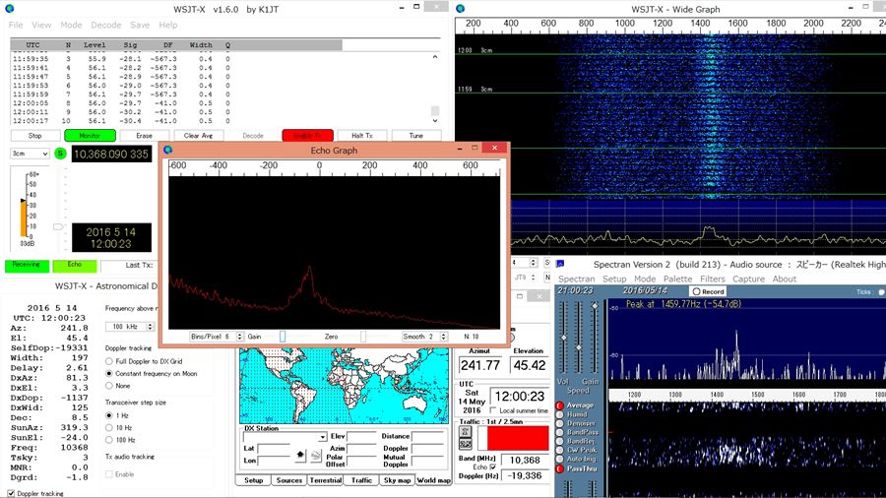The height and width of the screenshot is (498, 886).
Task: Open the Mode menu in WSJT-X
Action: [x=71, y=25]
